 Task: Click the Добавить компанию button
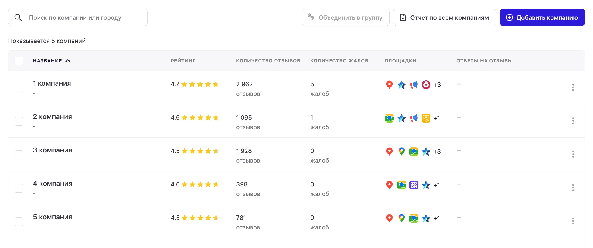point(542,17)
